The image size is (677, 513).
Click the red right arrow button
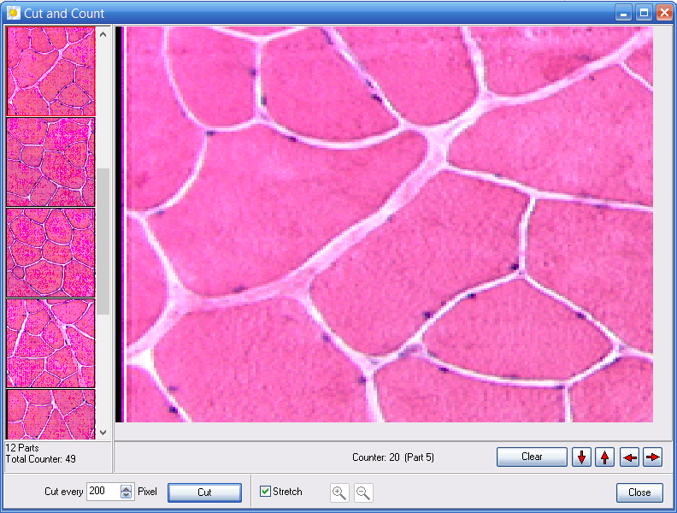click(653, 457)
